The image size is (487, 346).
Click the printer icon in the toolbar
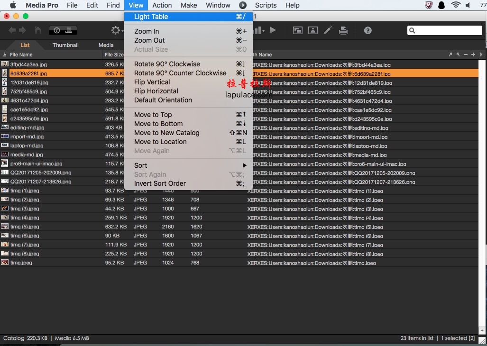pyautogui.click(x=343, y=30)
